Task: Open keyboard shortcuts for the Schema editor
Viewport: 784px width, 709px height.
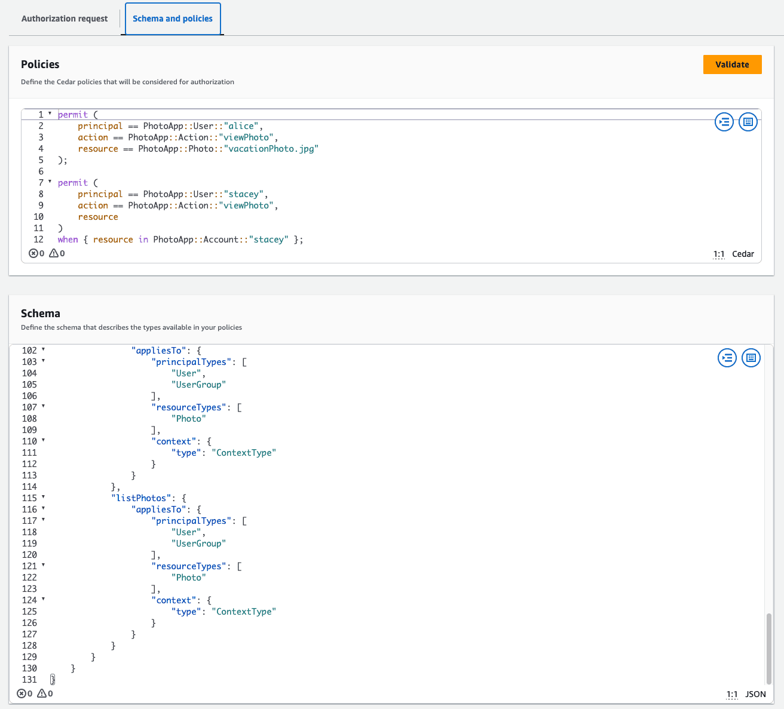Action: pos(751,358)
